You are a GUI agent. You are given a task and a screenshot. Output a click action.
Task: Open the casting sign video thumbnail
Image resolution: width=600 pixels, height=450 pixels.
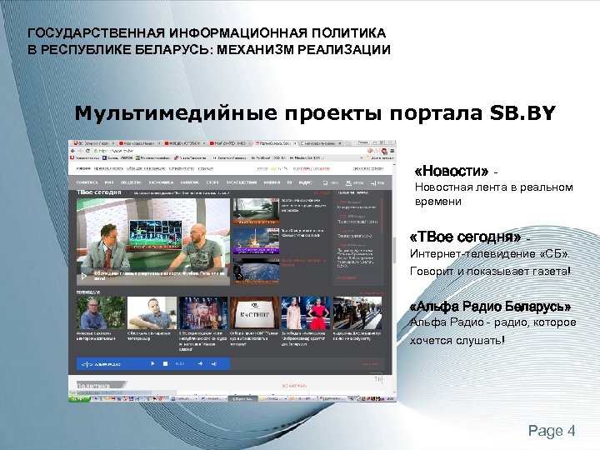(254, 313)
